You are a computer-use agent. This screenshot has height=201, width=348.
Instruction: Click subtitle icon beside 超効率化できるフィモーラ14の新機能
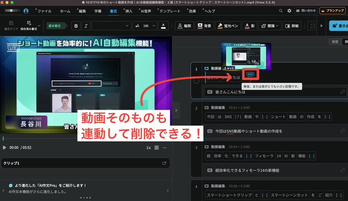point(210,170)
